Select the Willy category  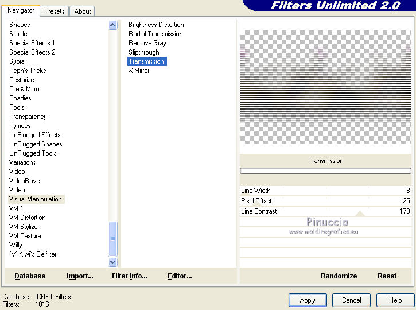pyautogui.click(x=15, y=245)
